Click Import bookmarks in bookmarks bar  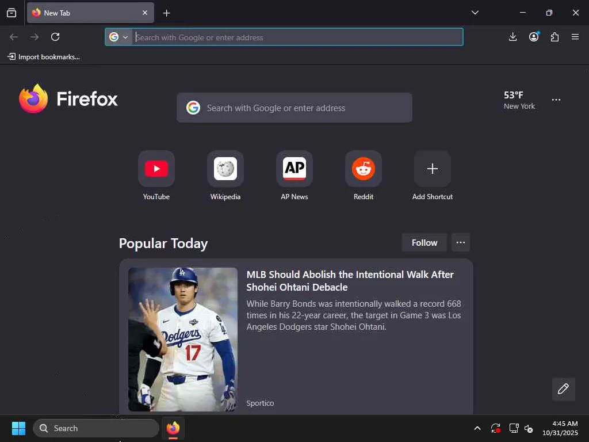click(x=44, y=57)
